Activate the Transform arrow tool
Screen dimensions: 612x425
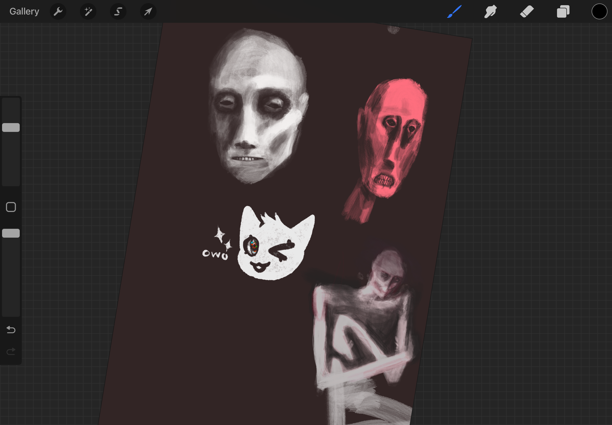point(148,11)
